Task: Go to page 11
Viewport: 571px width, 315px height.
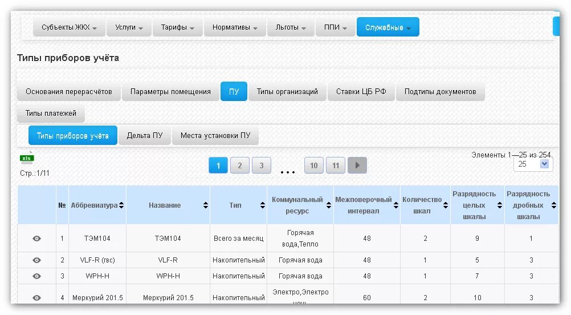Action: (x=336, y=165)
